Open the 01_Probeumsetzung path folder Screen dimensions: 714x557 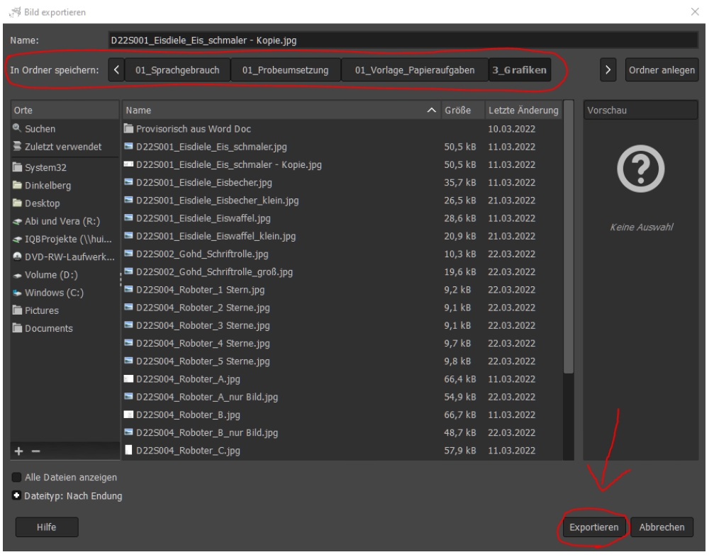point(286,69)
